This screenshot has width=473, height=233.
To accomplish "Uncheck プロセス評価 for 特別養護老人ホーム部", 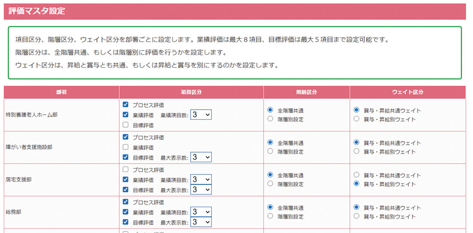I will 125,104.
